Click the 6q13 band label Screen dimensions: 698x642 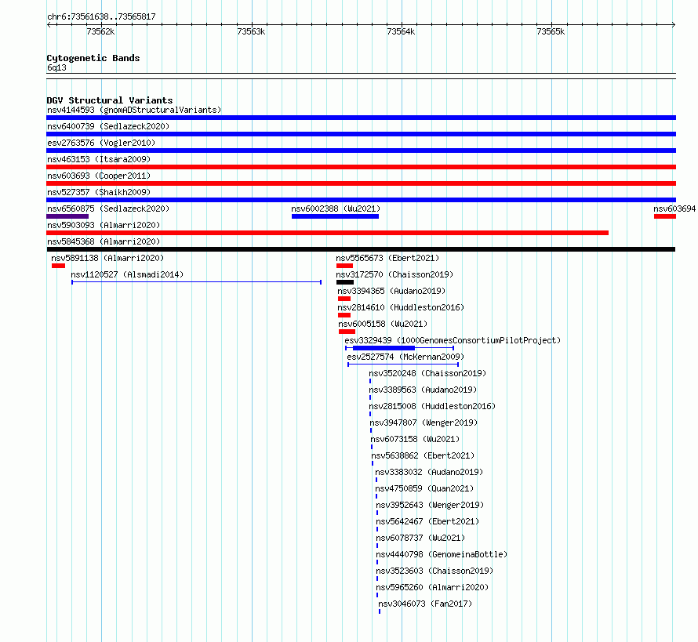tap(56, 67)
